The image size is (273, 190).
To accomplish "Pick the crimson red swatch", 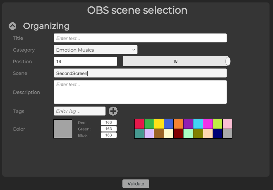I will (139, 124).
